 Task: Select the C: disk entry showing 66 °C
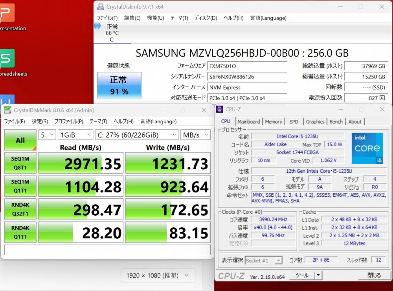[112, 33]
